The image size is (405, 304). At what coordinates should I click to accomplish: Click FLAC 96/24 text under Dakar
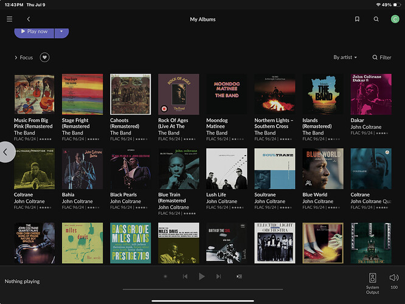click(x=361, y=133)
